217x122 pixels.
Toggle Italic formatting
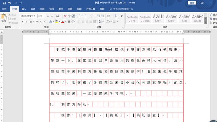pyautogui.click(x=26, y=22)
